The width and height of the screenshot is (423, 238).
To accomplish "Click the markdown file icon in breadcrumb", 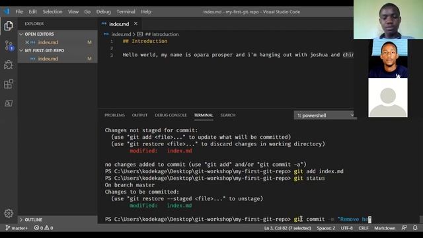I will tap(106, 34).
